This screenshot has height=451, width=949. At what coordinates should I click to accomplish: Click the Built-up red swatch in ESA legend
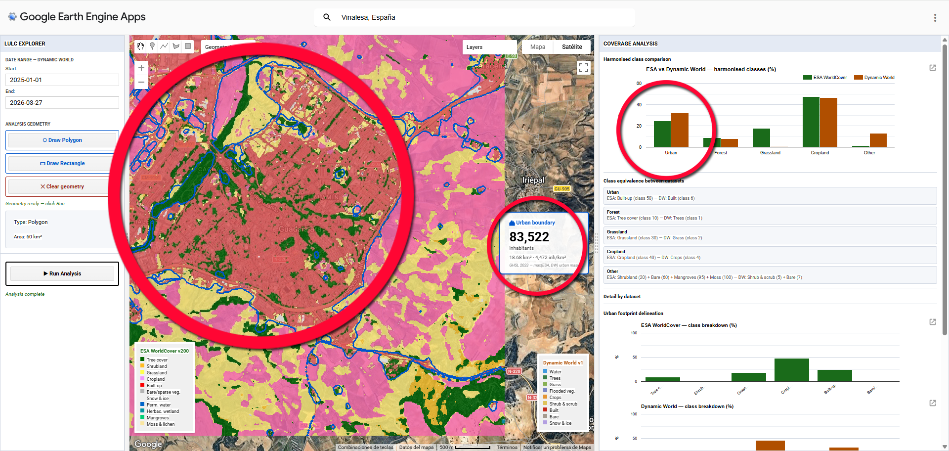[x=142, y=386]
